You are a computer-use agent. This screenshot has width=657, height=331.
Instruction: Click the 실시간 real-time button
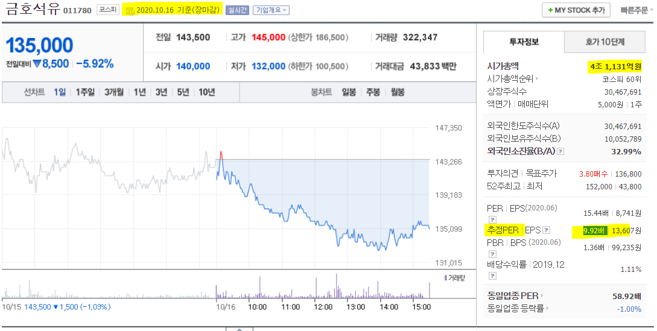point(237,10)
